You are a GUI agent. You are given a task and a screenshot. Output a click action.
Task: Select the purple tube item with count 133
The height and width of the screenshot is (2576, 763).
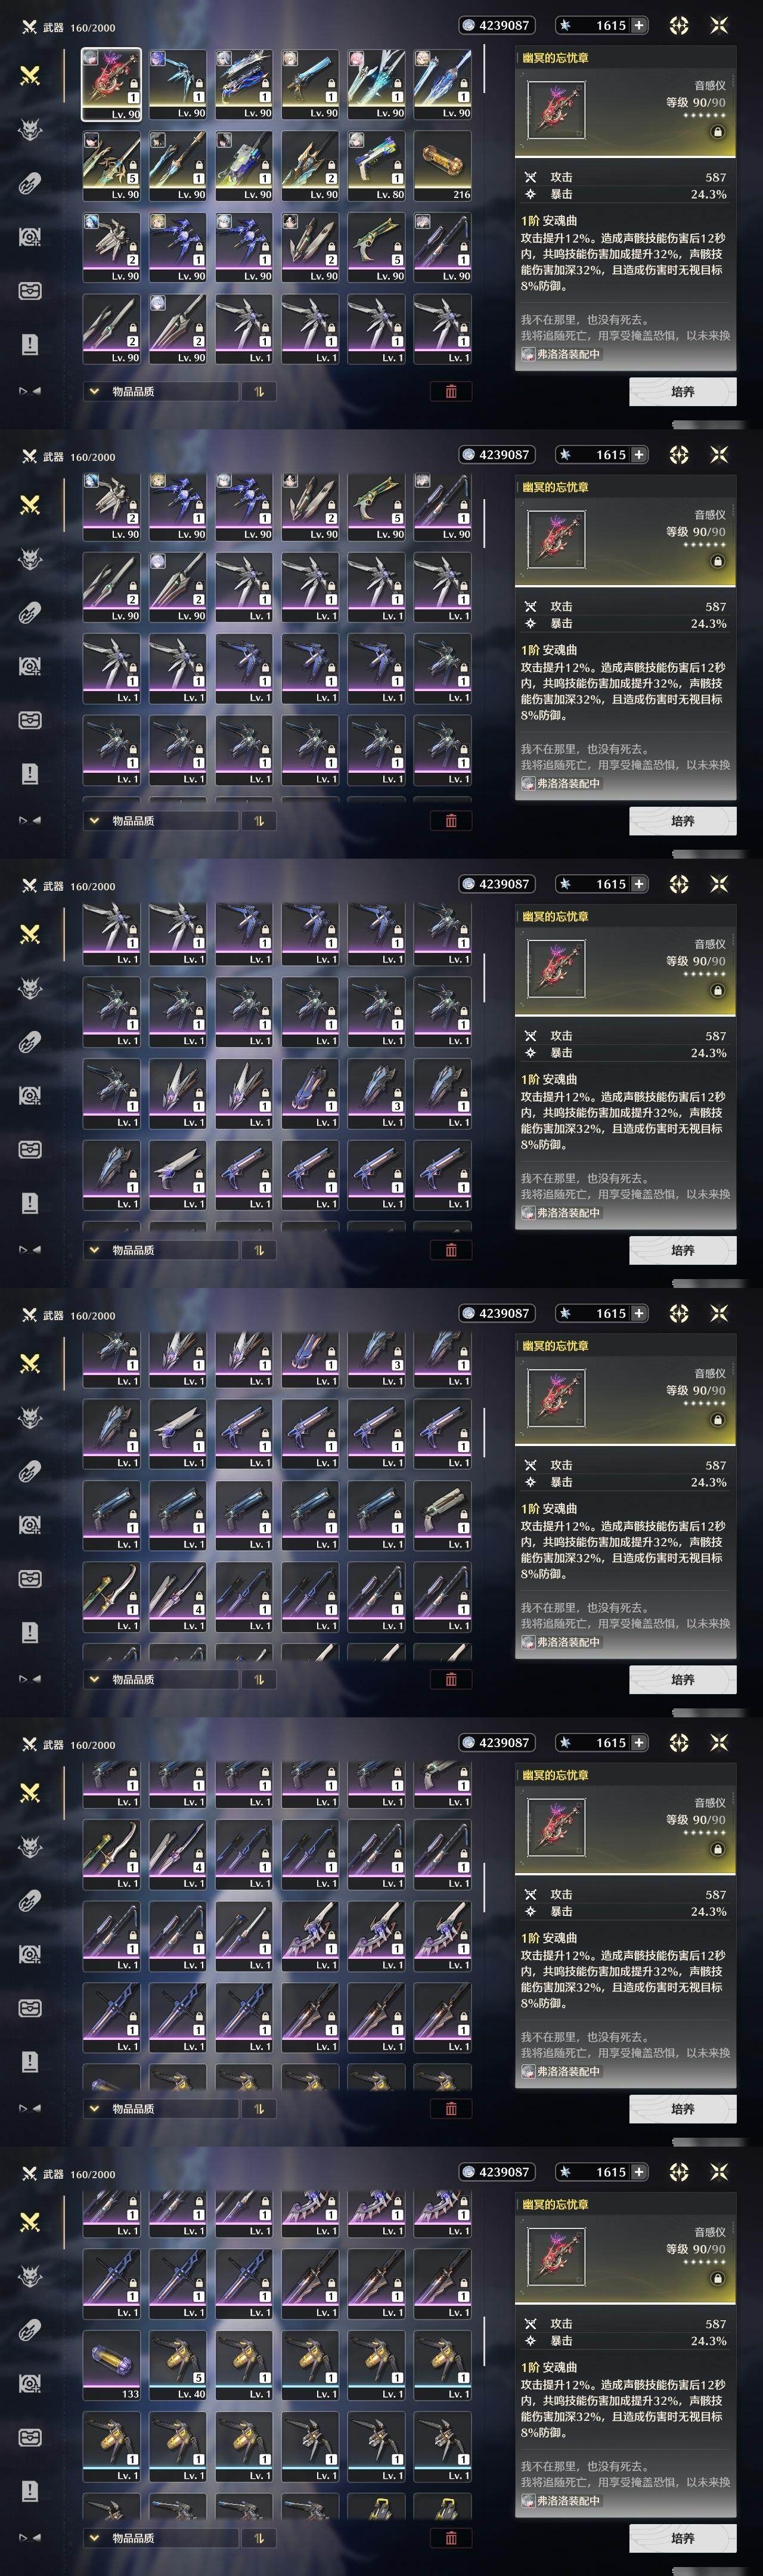coord(111,2365)
